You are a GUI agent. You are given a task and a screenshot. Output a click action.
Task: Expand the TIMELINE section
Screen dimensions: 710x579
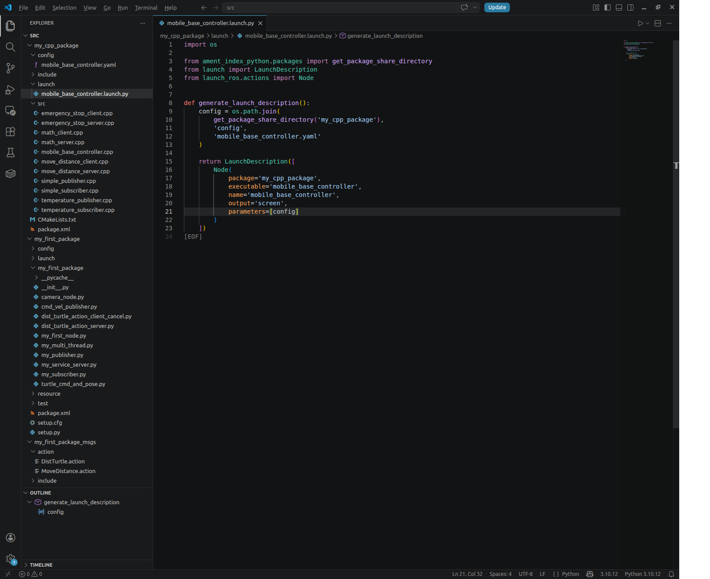(26, 565)
